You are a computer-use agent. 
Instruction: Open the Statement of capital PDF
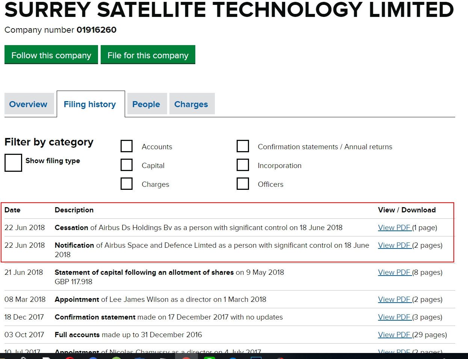click(x=394, y=273)
